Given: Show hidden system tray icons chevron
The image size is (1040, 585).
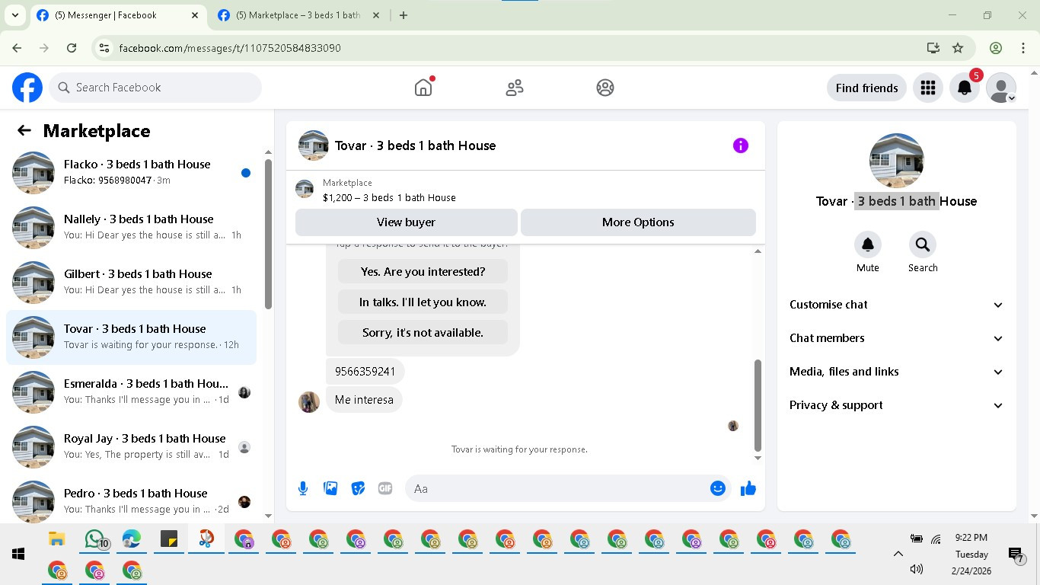Looking at the screenshot, I should click(898, 555).
